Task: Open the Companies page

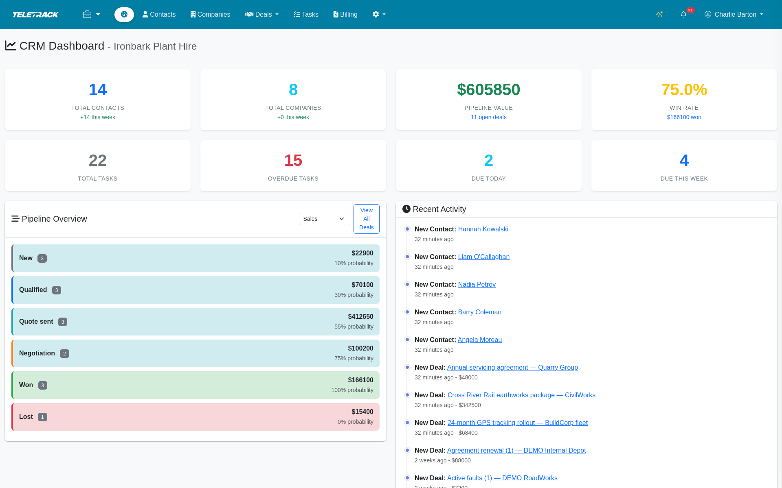Action: coord(210,14)
